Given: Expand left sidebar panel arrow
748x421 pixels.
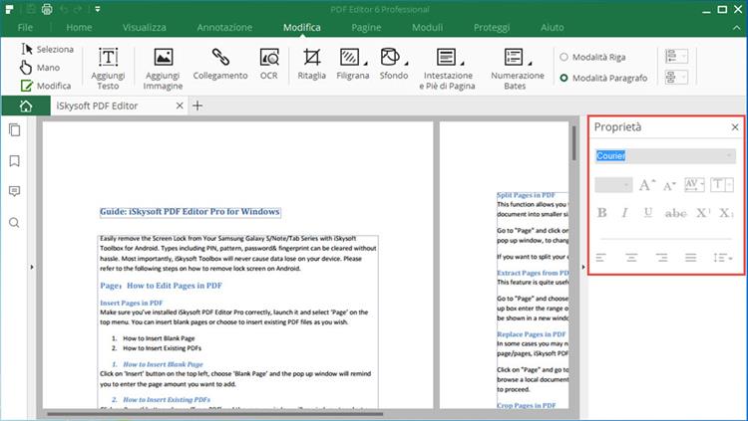Looking at the screenshot, I should pyautogui.click(x=32, y=267).
